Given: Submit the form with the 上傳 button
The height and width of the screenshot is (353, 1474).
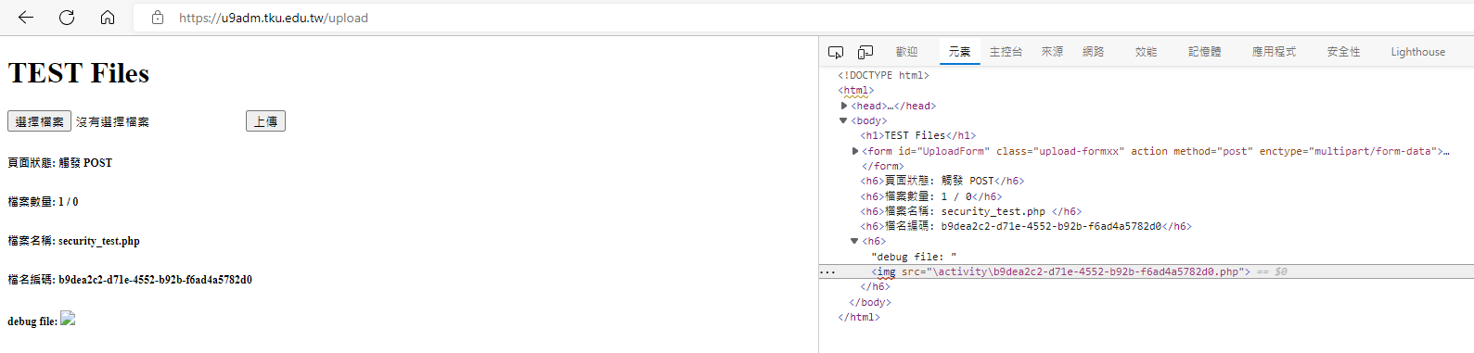Looking at the screenshot, I should pyautogui.click(x=265, y=121).
